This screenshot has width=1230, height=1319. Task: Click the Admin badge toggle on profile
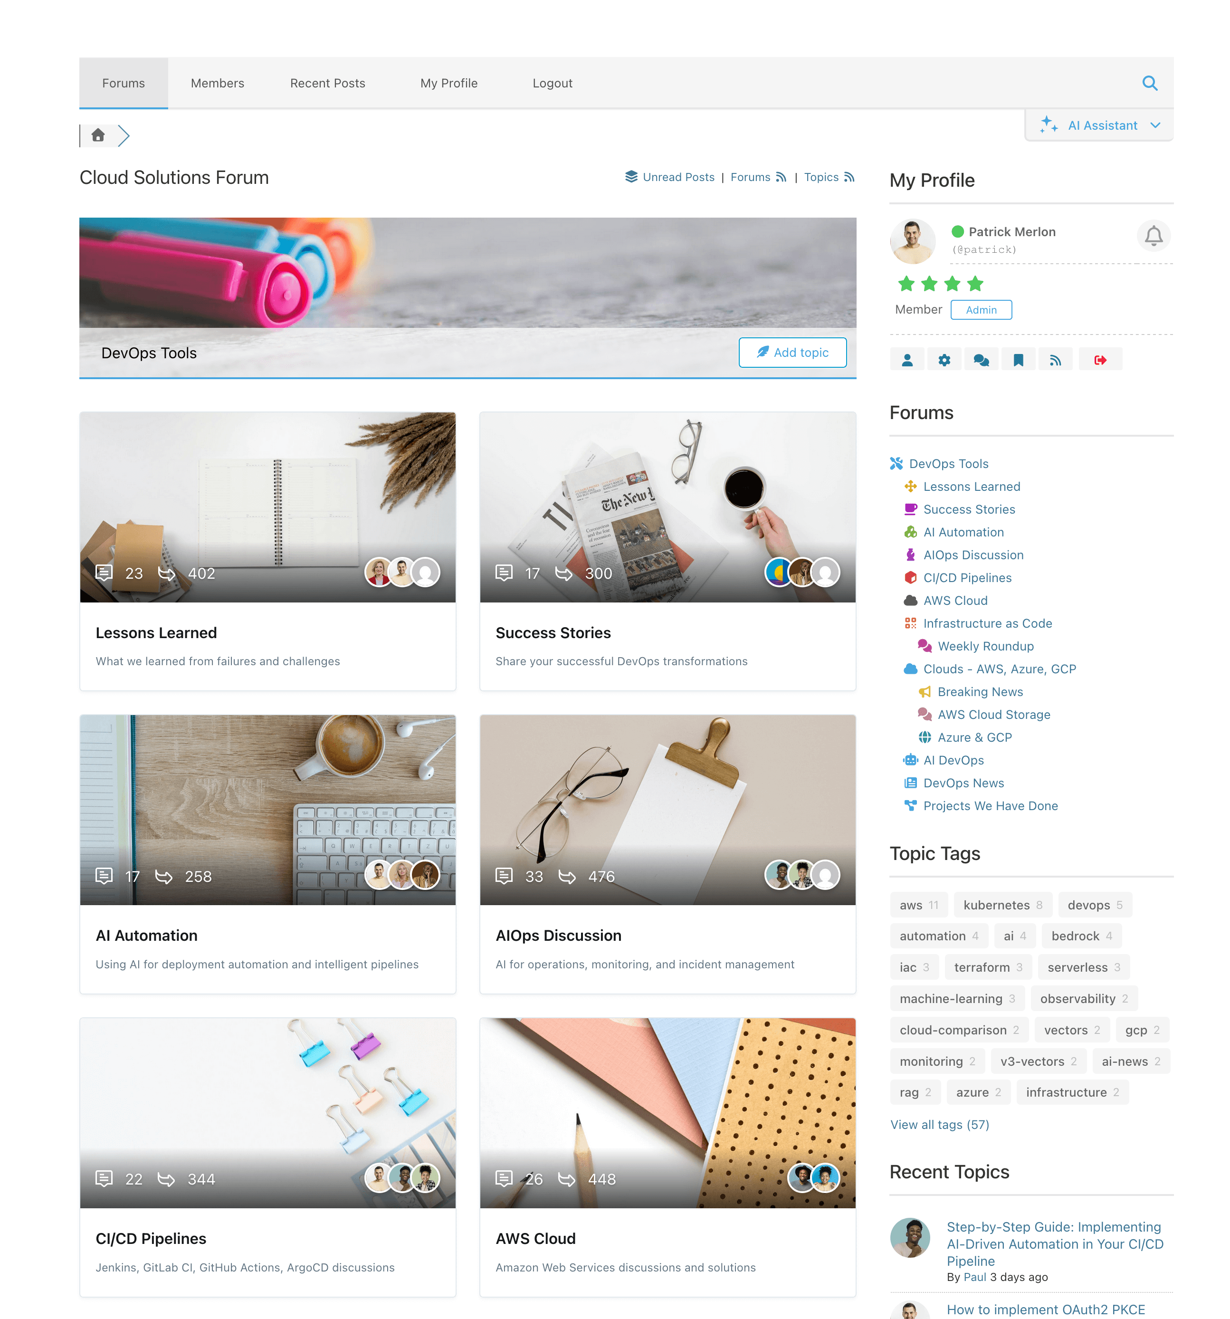tap(981, 309)
